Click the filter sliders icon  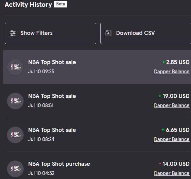point(13,33)
